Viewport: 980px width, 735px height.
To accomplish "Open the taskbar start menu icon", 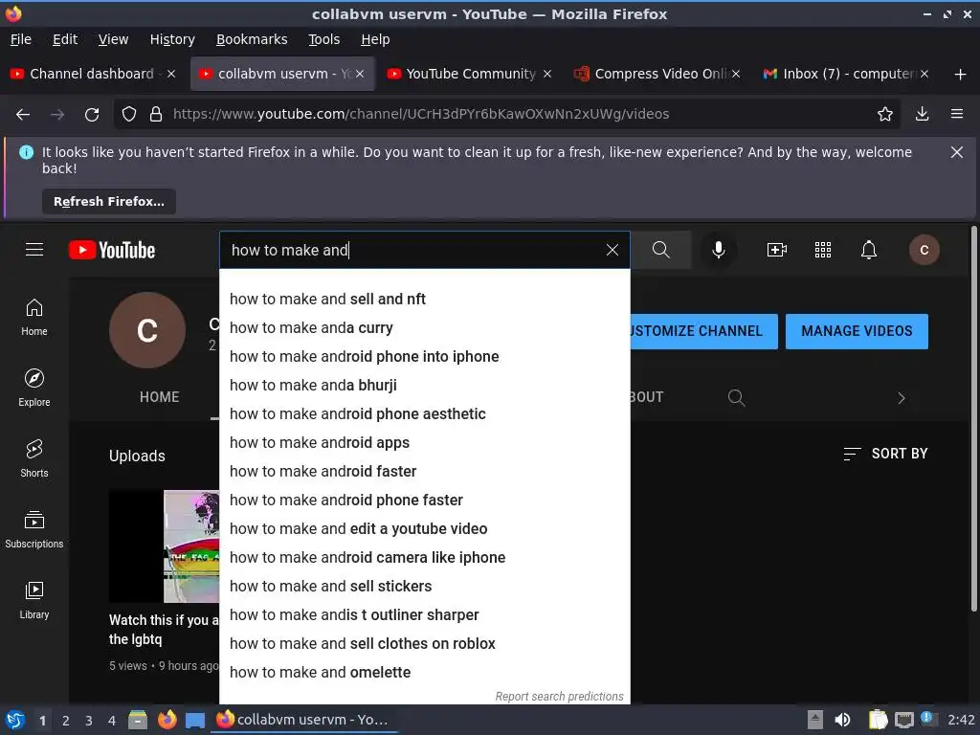I will tap(15, 720).
